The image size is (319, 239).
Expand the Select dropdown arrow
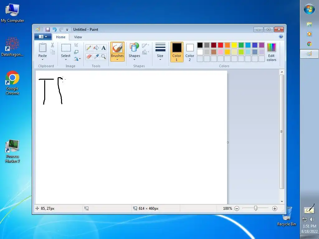(66, 60)
